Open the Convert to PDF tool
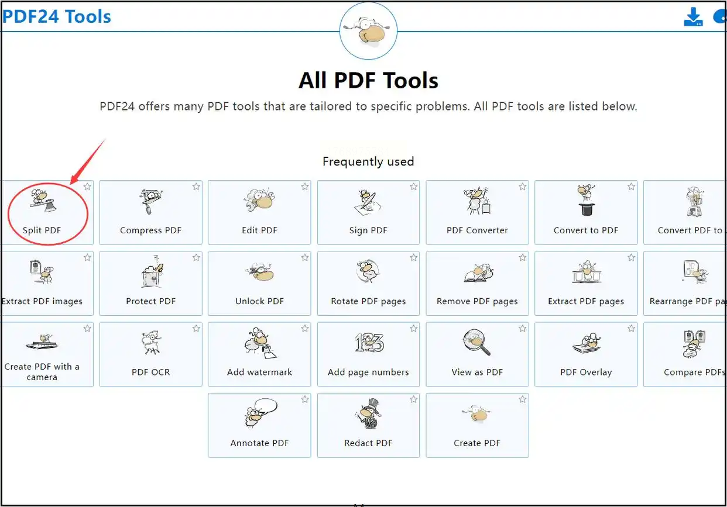The image size is (727, 507). point(586,212)
